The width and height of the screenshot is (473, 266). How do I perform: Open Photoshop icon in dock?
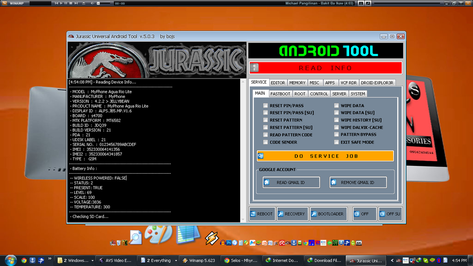click(x=229, y=243)
